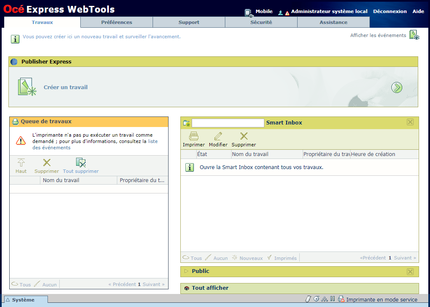Click the green info icon near the top
Screen dimensions: 430x307
15,39
